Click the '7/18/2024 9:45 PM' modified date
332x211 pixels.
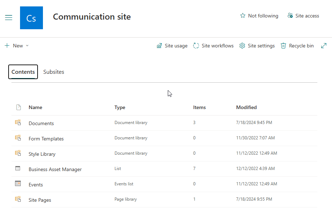tap(254, 123)
